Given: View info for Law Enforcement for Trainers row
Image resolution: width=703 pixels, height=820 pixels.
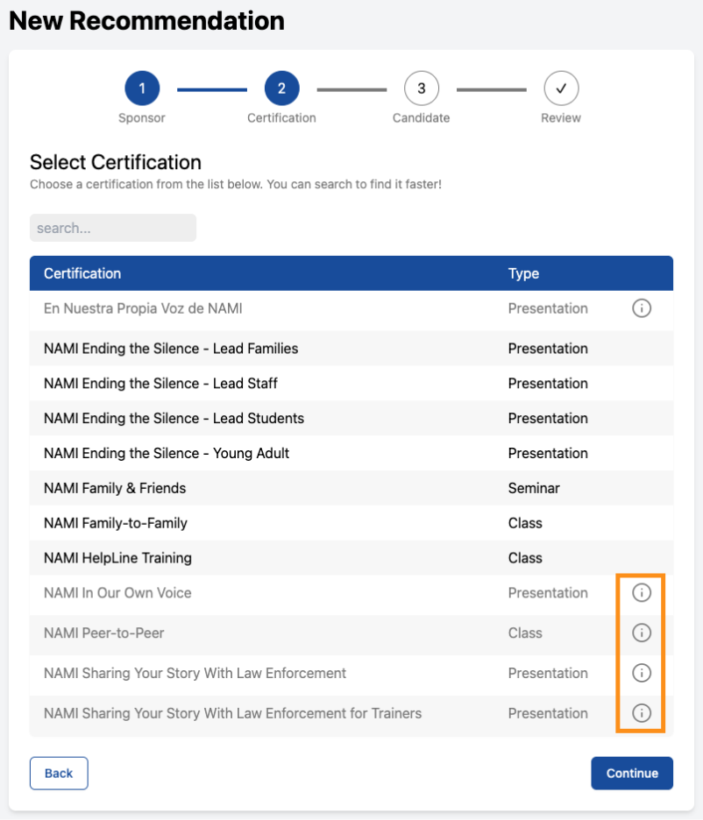Looking at the screenshot, I should coord(642,713).
